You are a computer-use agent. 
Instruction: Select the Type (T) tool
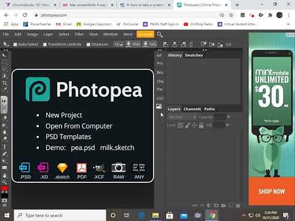[4, 147]
